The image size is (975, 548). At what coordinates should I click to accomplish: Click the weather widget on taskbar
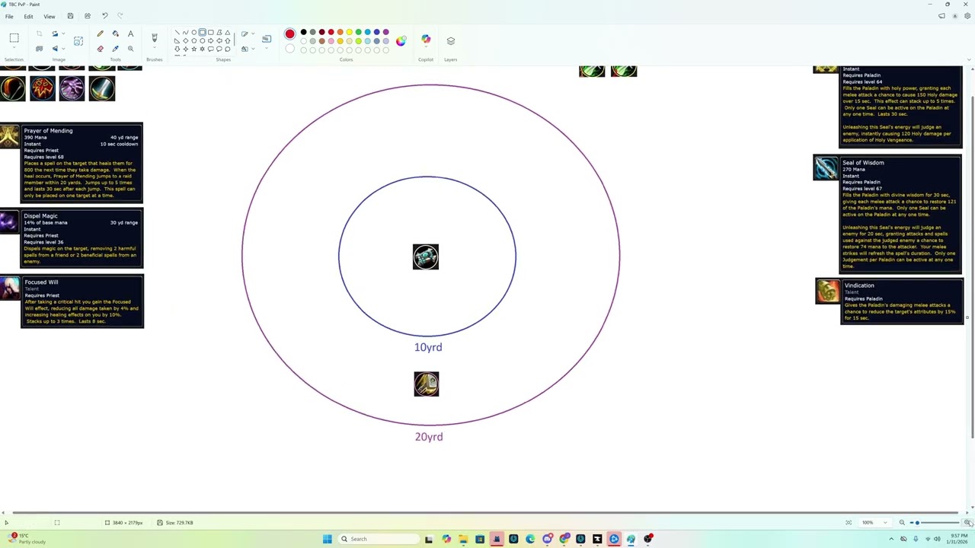pyautogui.click(x=27, y=539)
